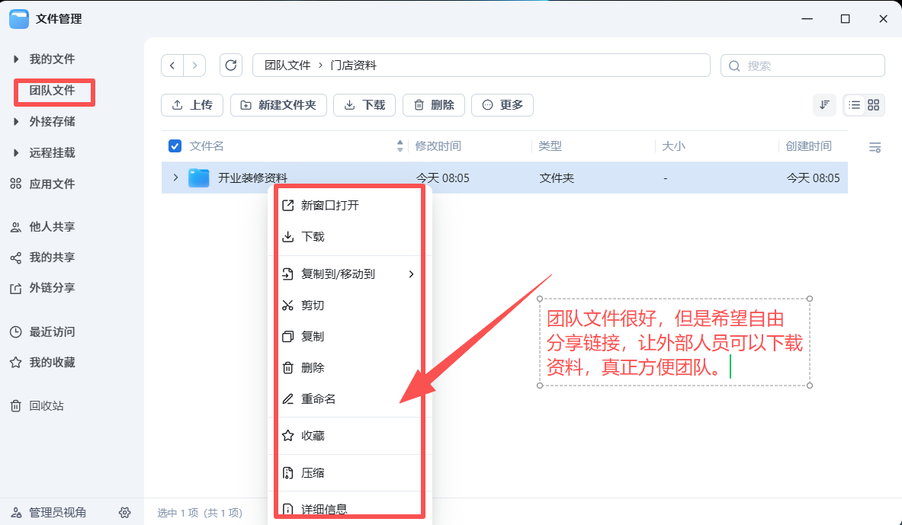Switch to list view
This screenshot has height=525, width=902.
(854, 104)
